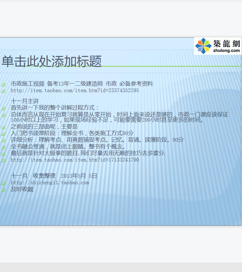Open the taobao link ending in id=23374352295
The image size is (242, 272).
[75, 90]
